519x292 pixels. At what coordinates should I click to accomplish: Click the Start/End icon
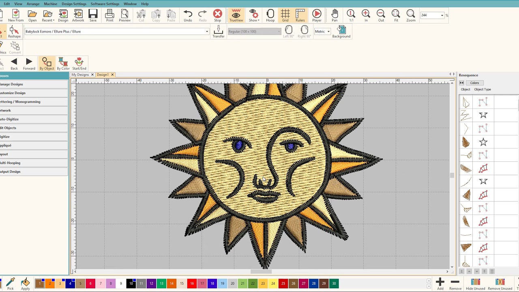click(79, 64)
